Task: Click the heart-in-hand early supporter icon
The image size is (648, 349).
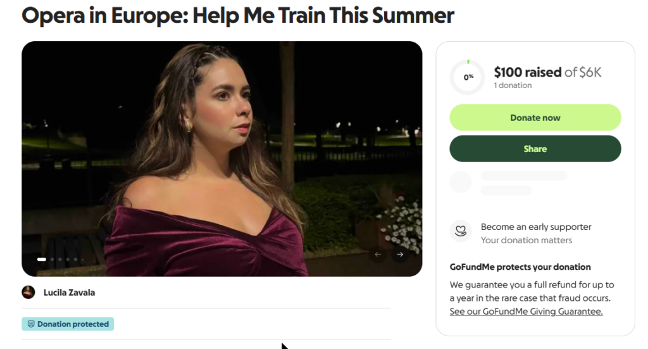Action: (x=461, y=231)
